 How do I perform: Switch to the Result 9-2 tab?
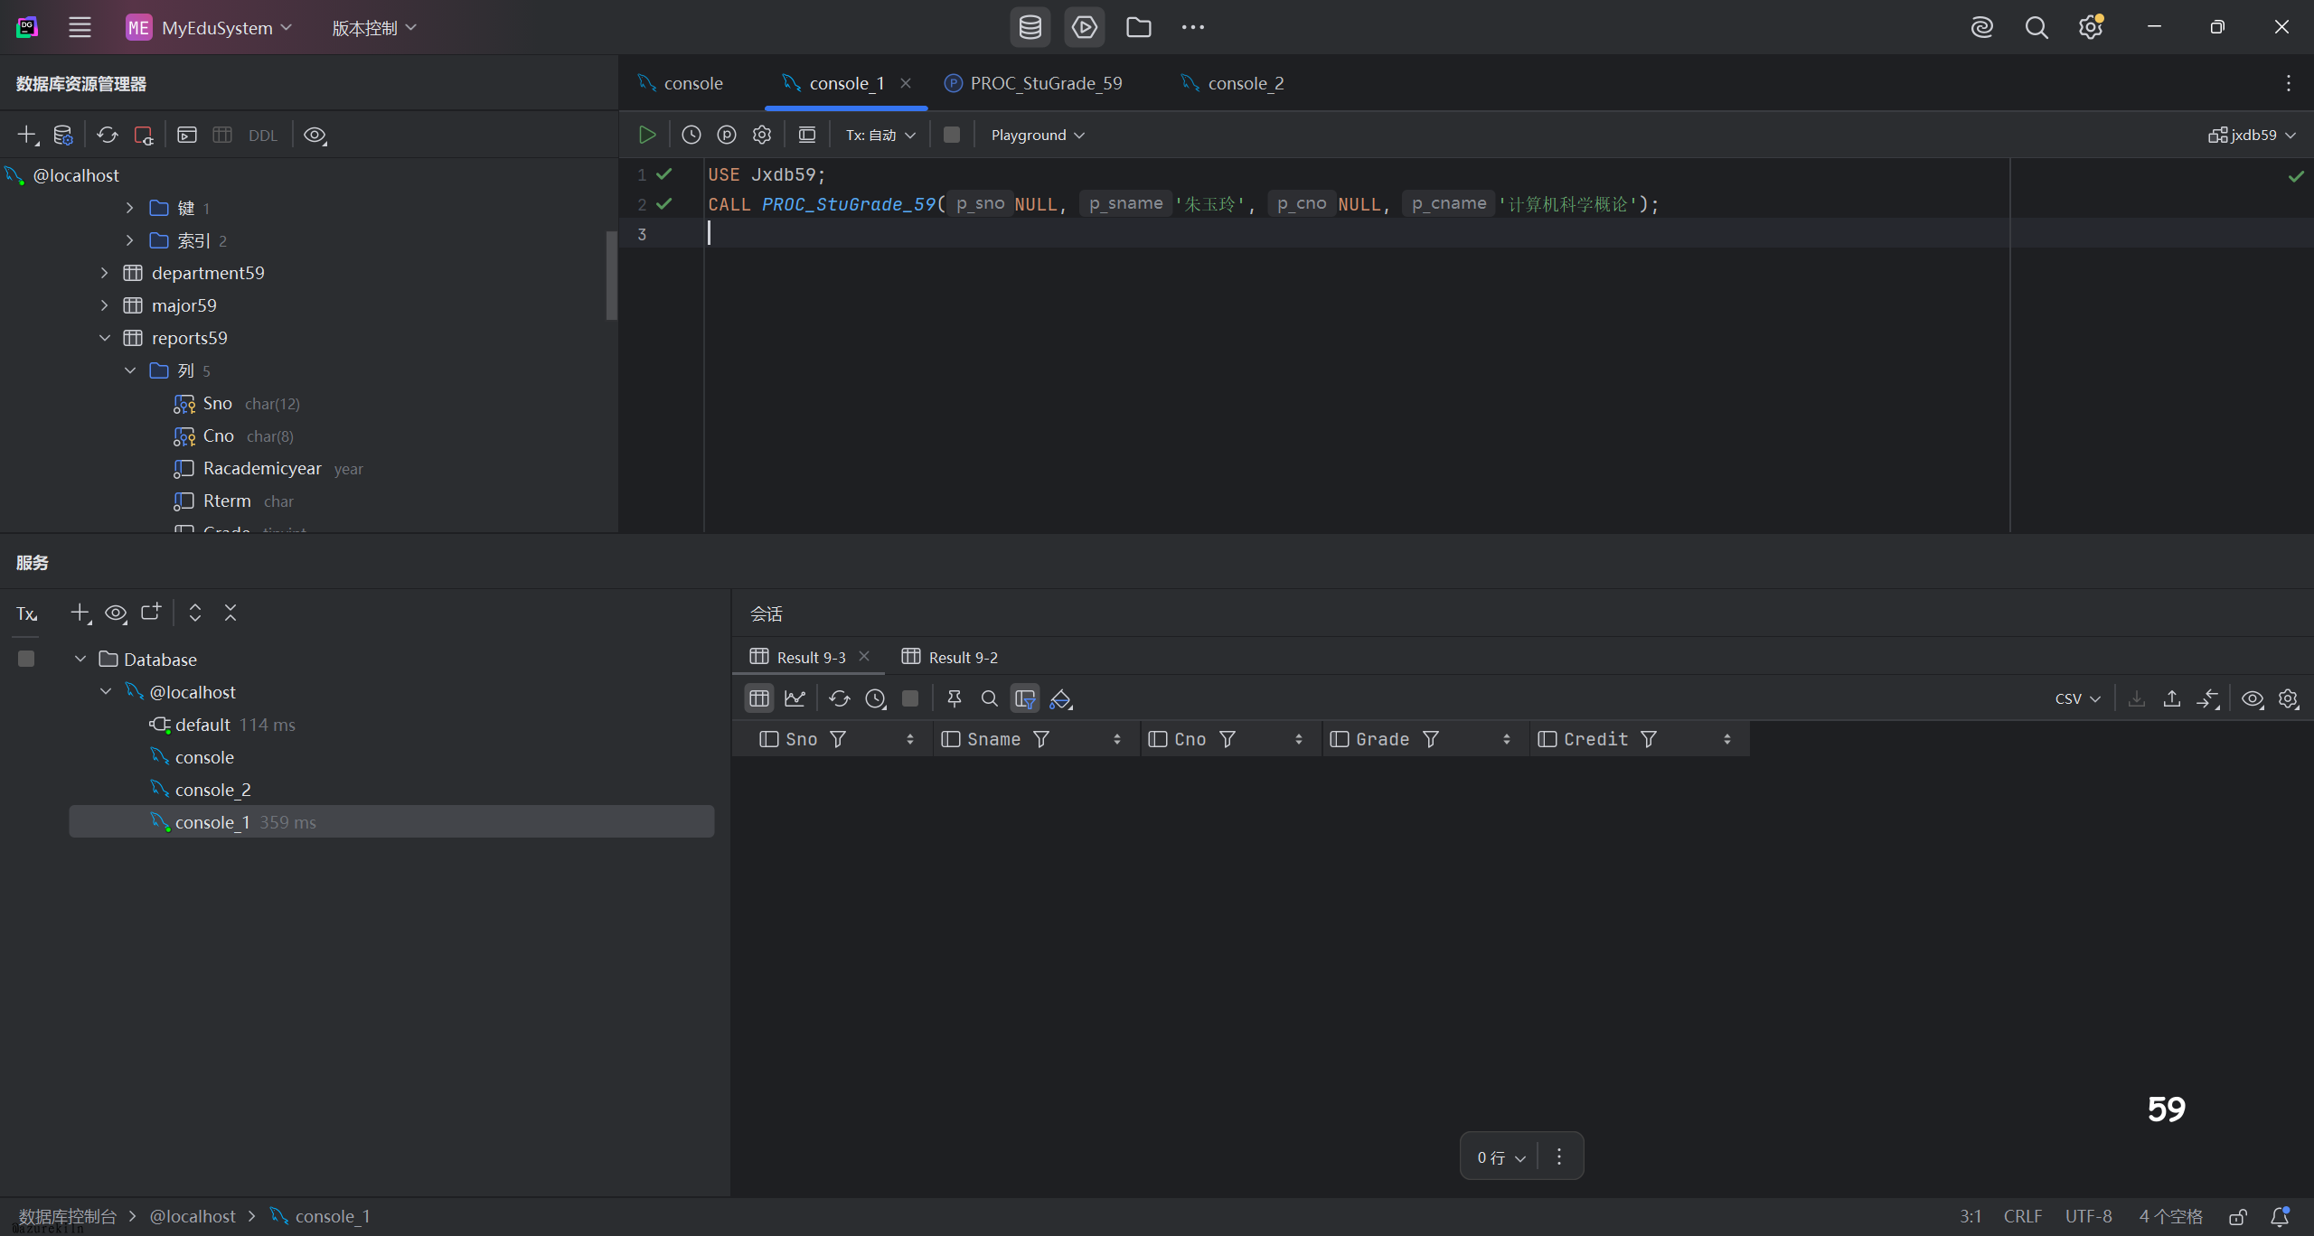962,657
